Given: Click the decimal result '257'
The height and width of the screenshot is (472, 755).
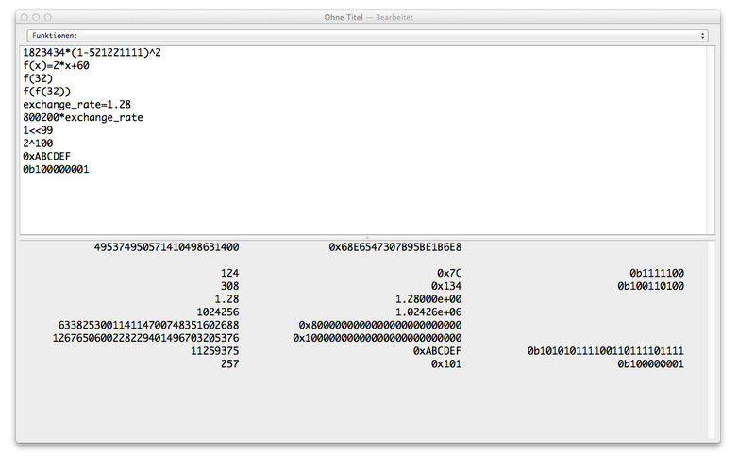Looking at the screenshot, I should point(230,364).
